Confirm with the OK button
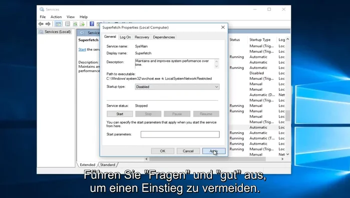 (163, 151)
